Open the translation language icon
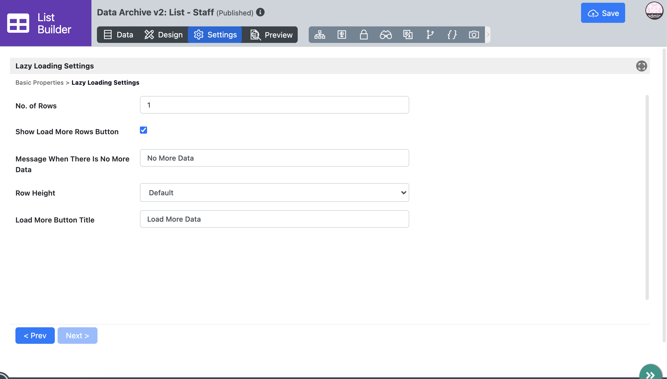667x379 pixels. 408,35
